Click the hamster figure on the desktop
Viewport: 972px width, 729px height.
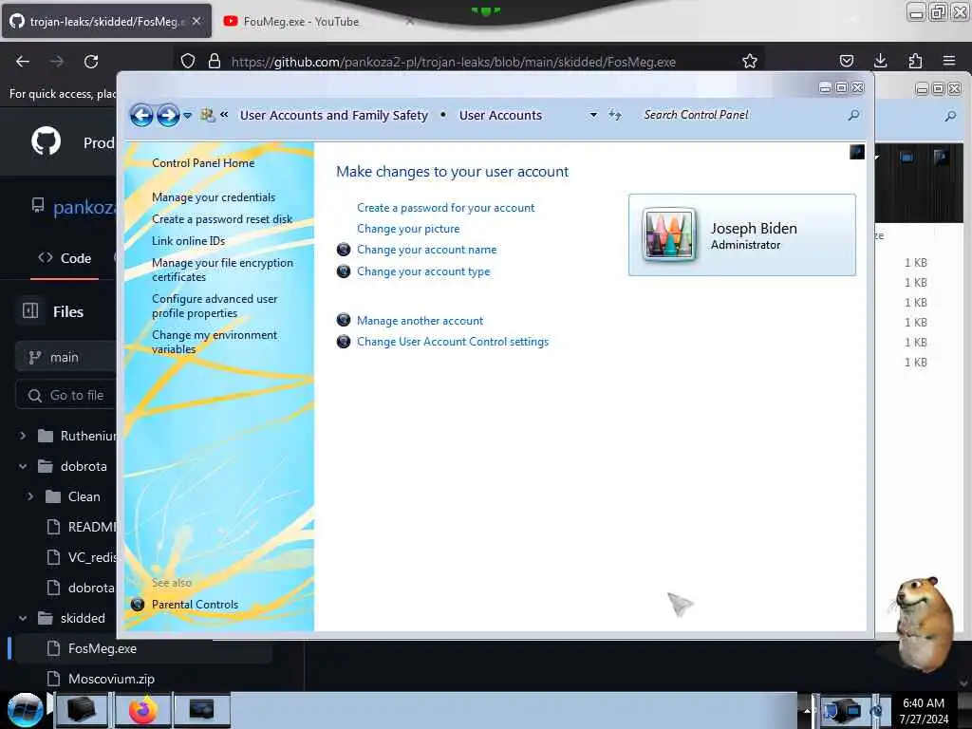coord(924,625)
